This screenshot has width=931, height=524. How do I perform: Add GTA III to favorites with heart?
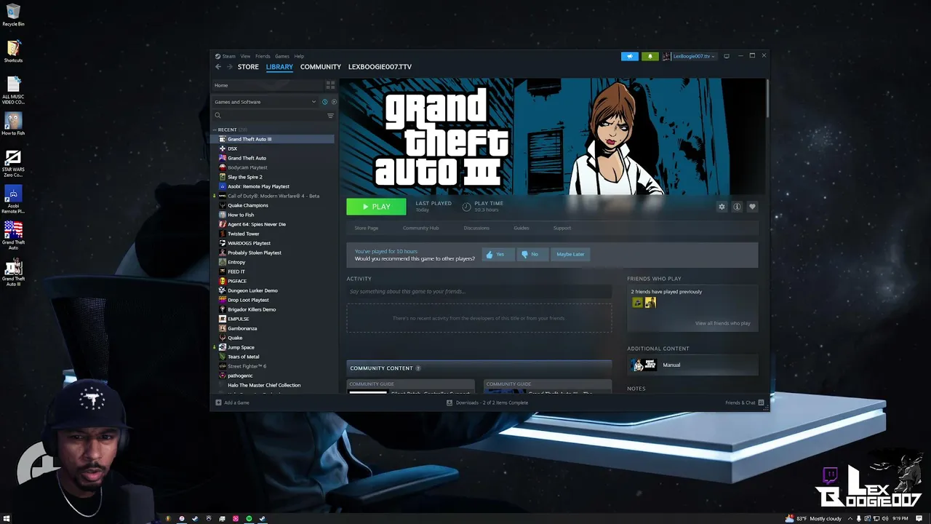[x=752, y=207]
